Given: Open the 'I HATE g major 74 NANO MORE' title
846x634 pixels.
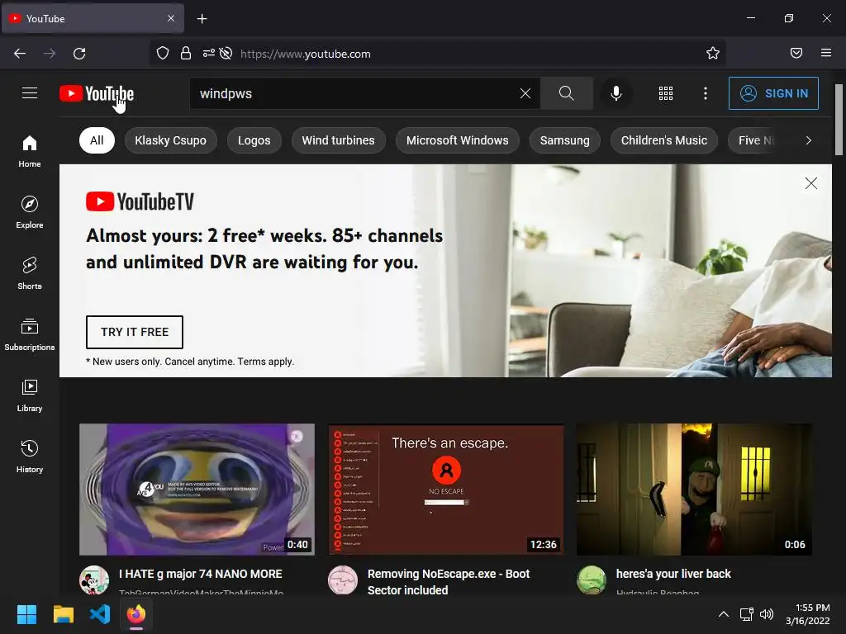Looking at the screenshot, I should 201,575.
